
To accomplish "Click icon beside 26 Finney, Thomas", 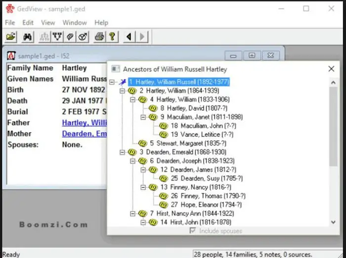I will tap(164, 196).
